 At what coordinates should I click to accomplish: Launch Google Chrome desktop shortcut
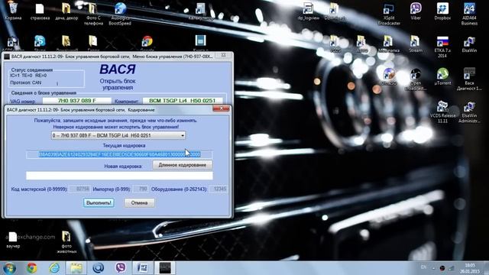147,43
